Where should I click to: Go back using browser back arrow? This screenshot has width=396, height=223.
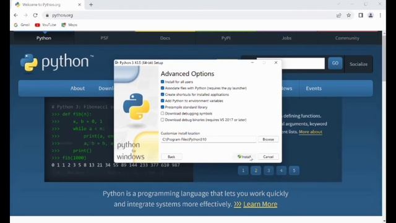click(x=16, y=15)
